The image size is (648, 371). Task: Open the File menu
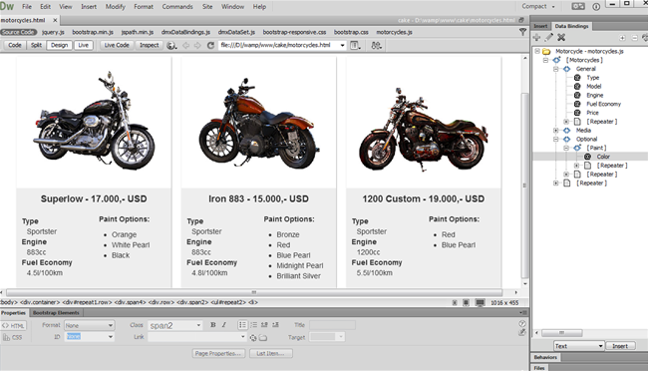pos(27,7)
